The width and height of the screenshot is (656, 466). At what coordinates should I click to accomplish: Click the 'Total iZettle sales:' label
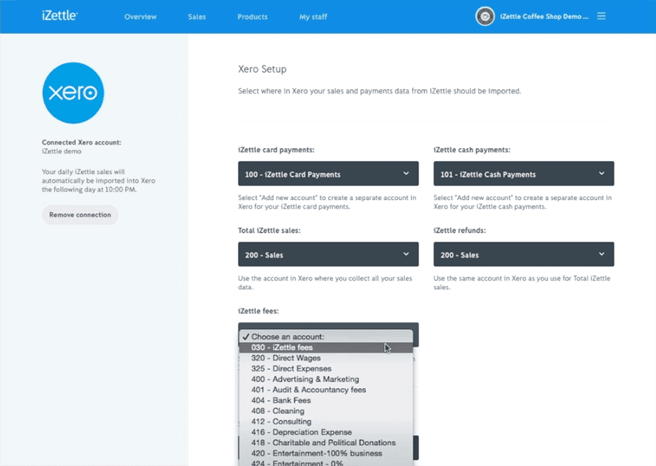(269, 231)
